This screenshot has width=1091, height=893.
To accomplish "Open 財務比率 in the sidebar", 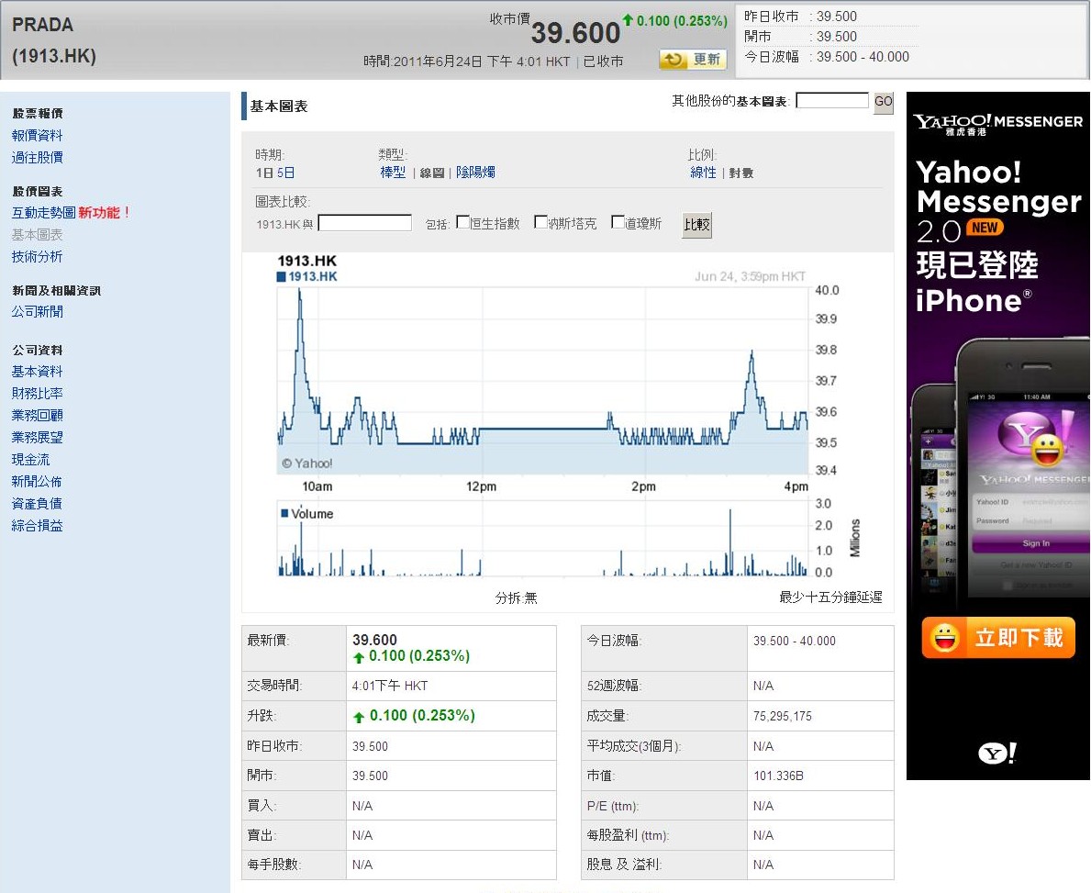I will pyautogui.click(x=37, y=393).
